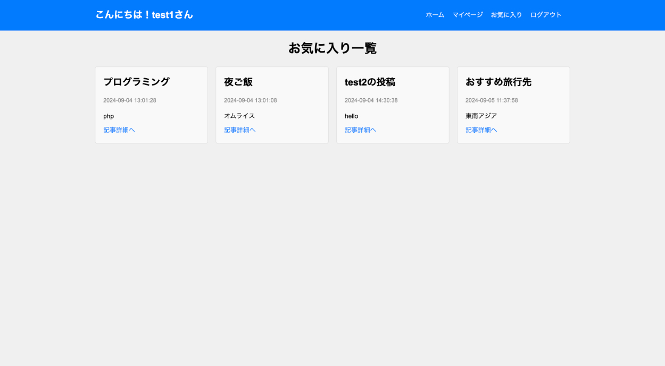Click the 夜ご飯 card title
665x366 pixels.
tap(238, 82)
